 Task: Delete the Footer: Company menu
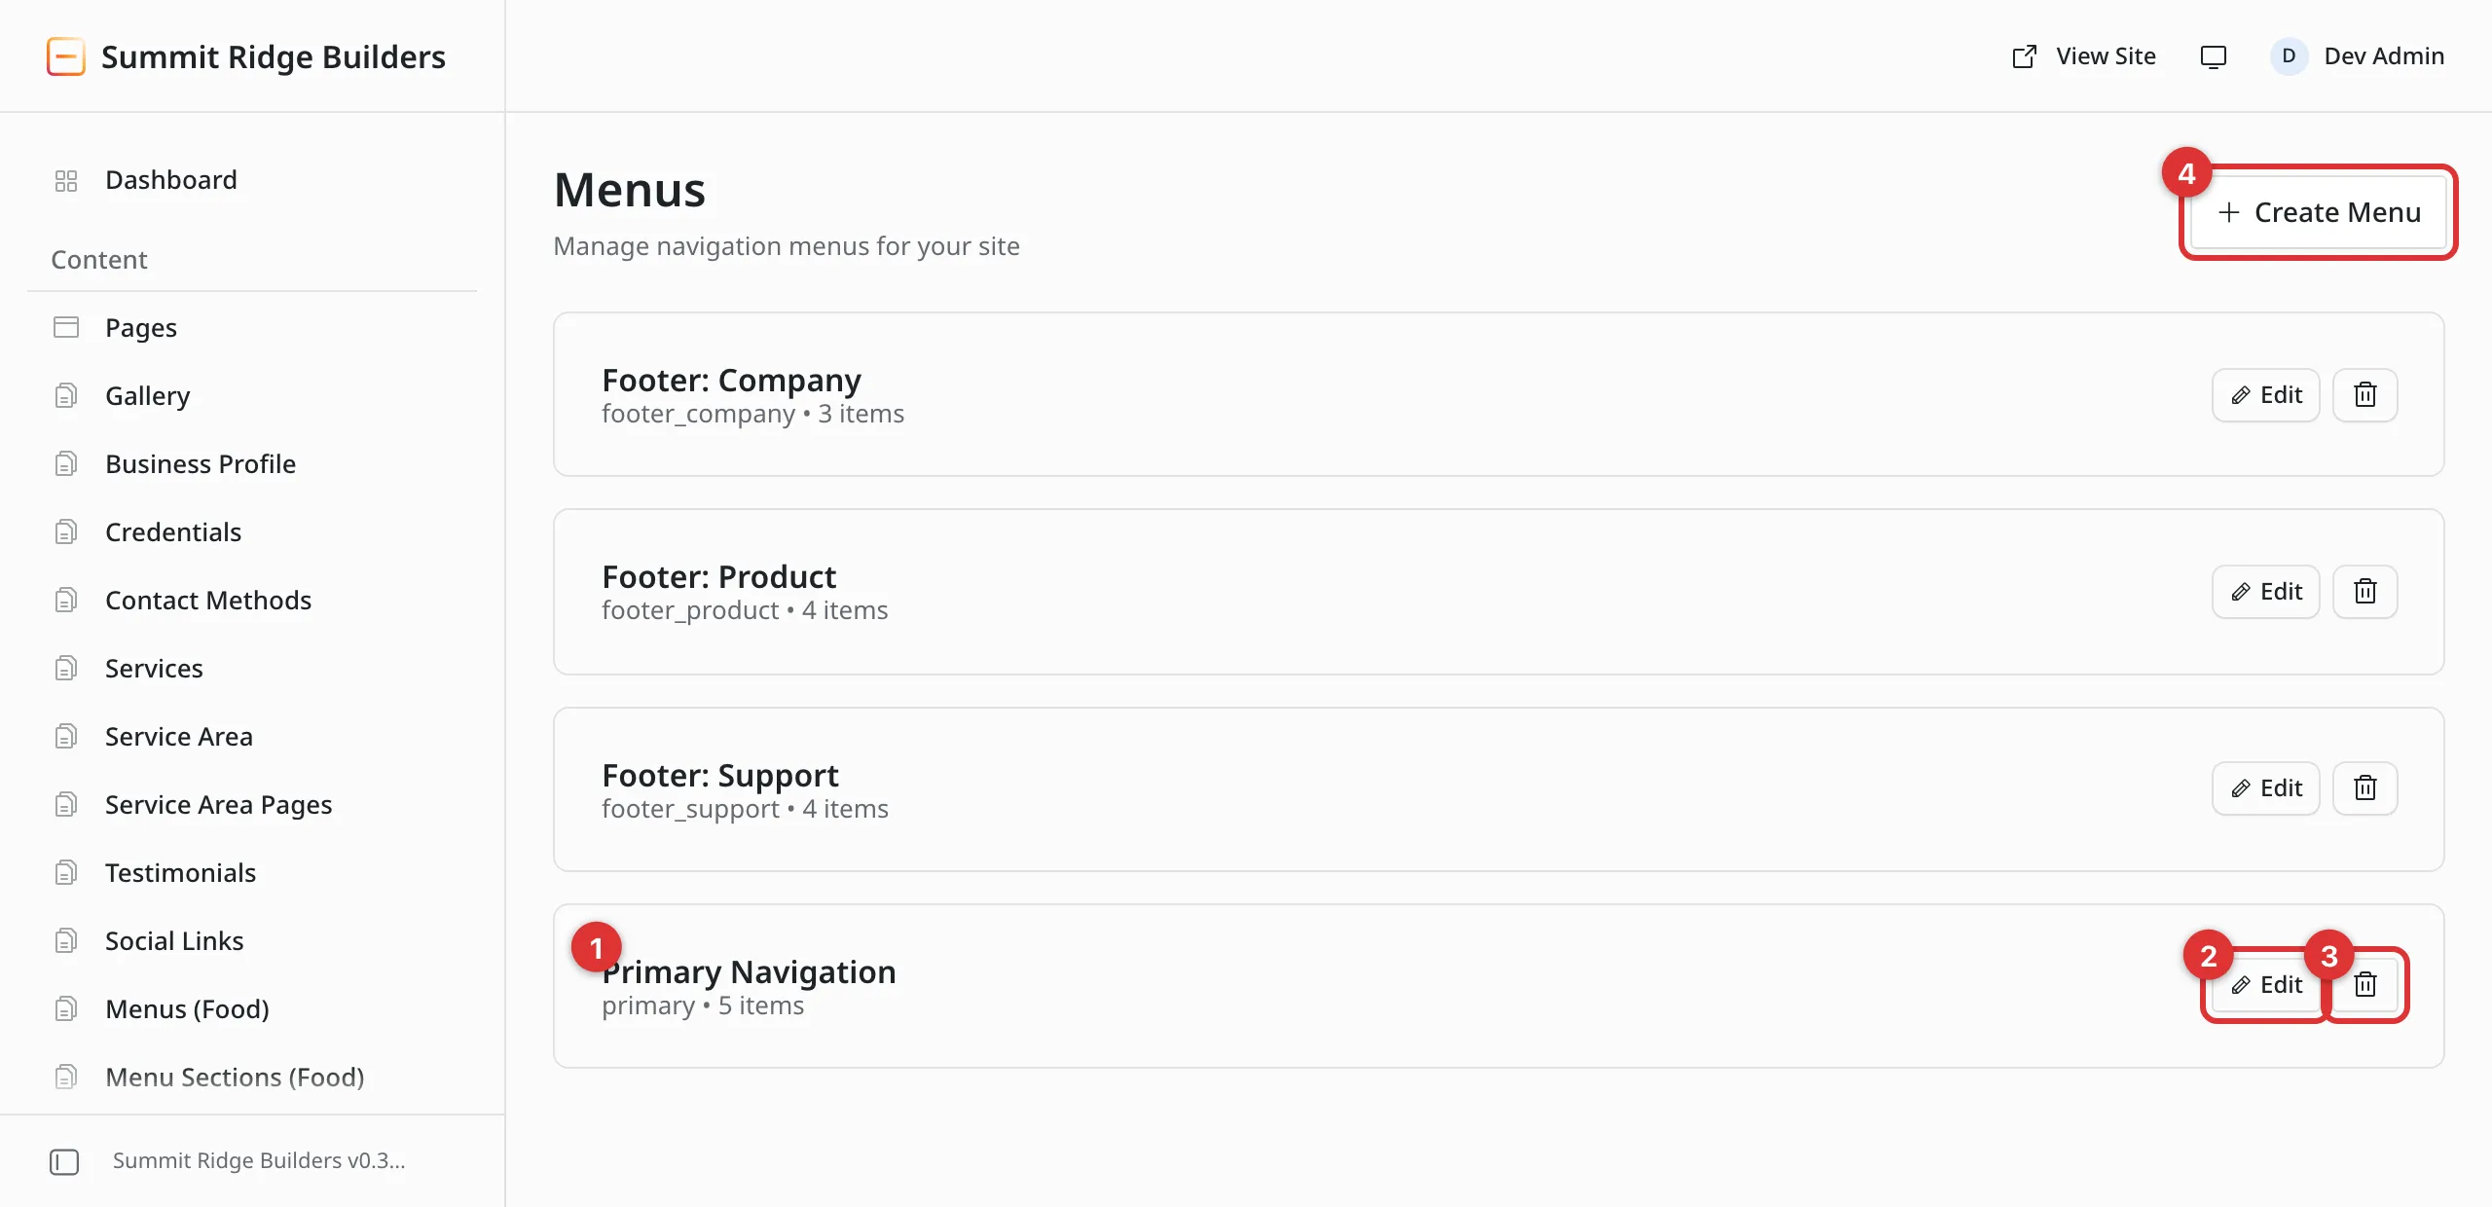click(2364, 395)
